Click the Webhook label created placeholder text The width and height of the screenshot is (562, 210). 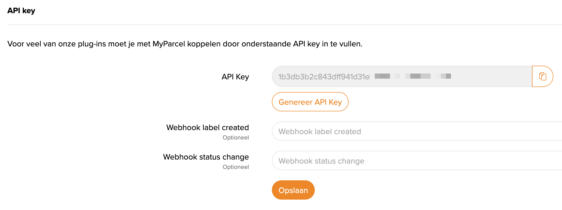(320, 131)
